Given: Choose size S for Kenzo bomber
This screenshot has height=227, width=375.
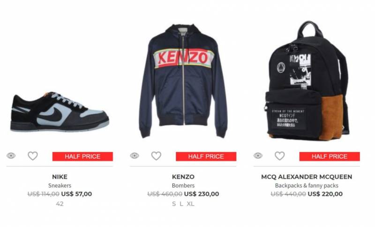Looking at the screenshot, I should [x=174, y=204].
